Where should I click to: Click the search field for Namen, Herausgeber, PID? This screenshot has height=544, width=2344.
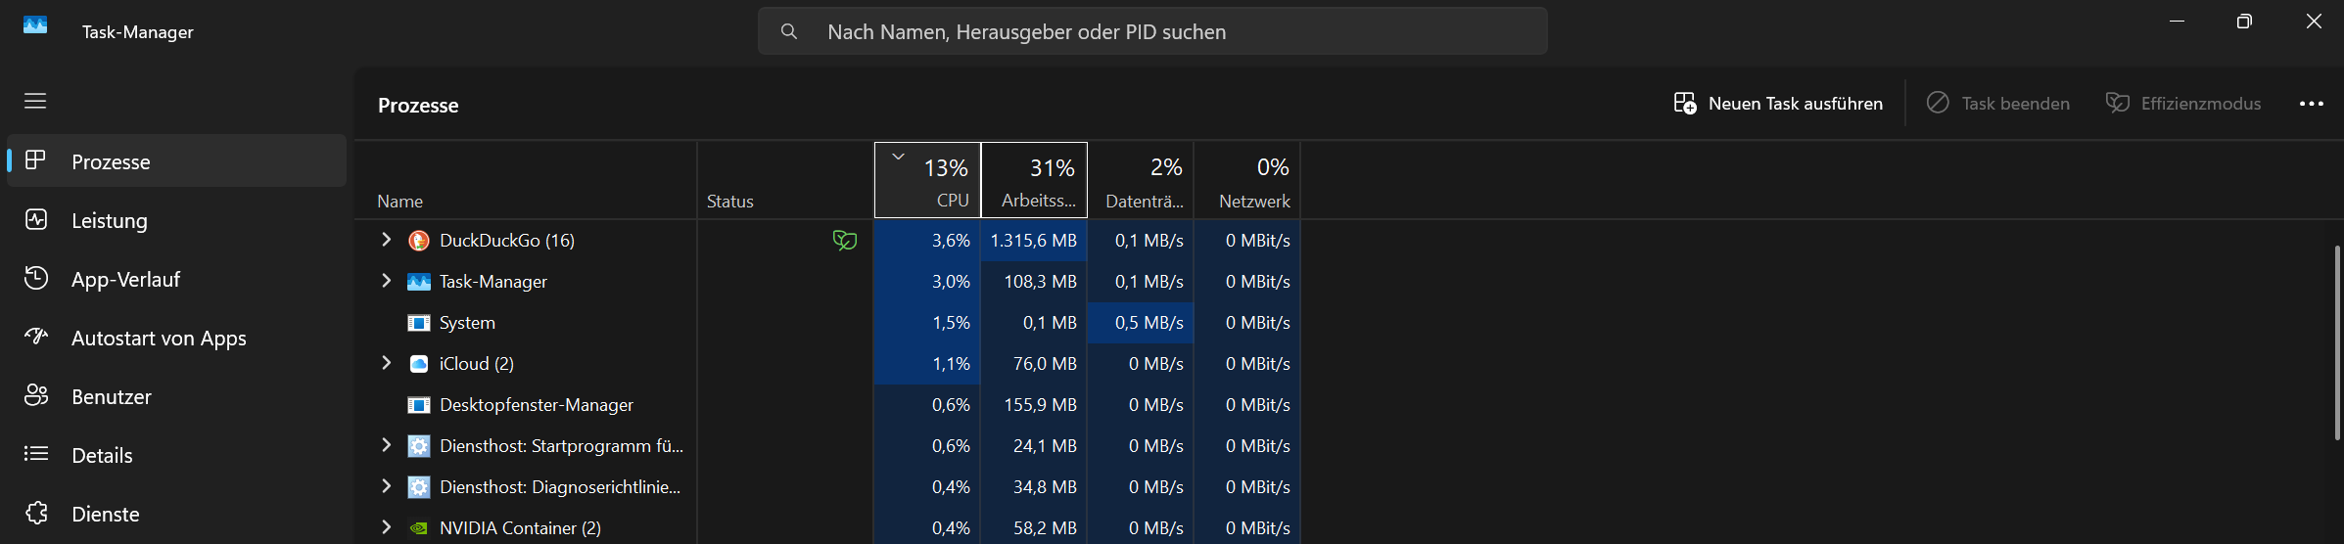tap(1152, 31)
